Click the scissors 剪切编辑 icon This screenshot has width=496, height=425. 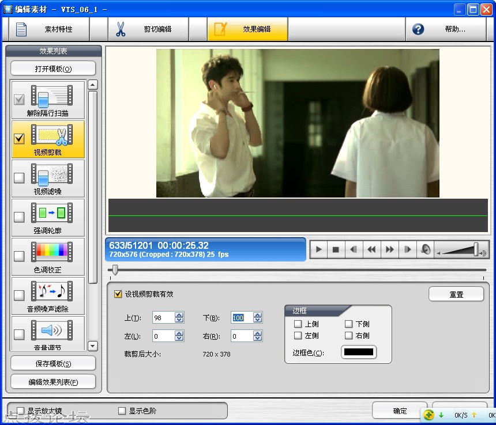(120, 29)
